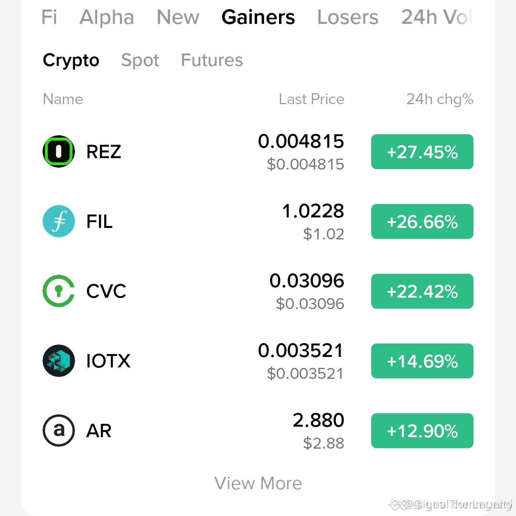This screenshot has width=516, height=516.
Task: Select the Gainers tab
Action: pyautogui.click(x=258, y=17)
